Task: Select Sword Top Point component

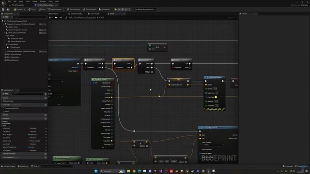Action: pyautogui.click(x=16, y=39)
